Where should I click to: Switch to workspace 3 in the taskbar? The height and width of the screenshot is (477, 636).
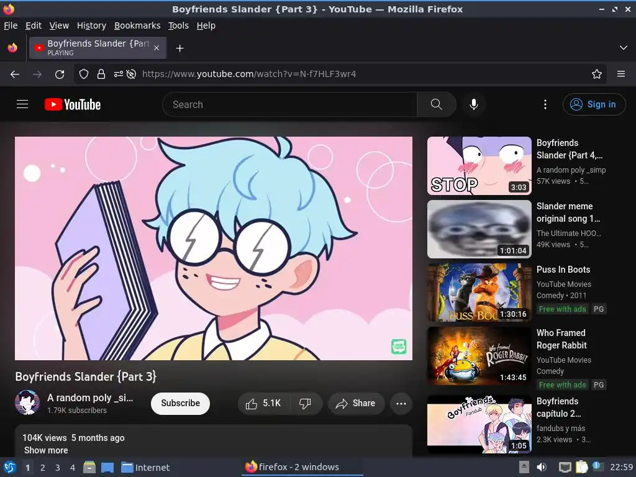coord(58,467)
